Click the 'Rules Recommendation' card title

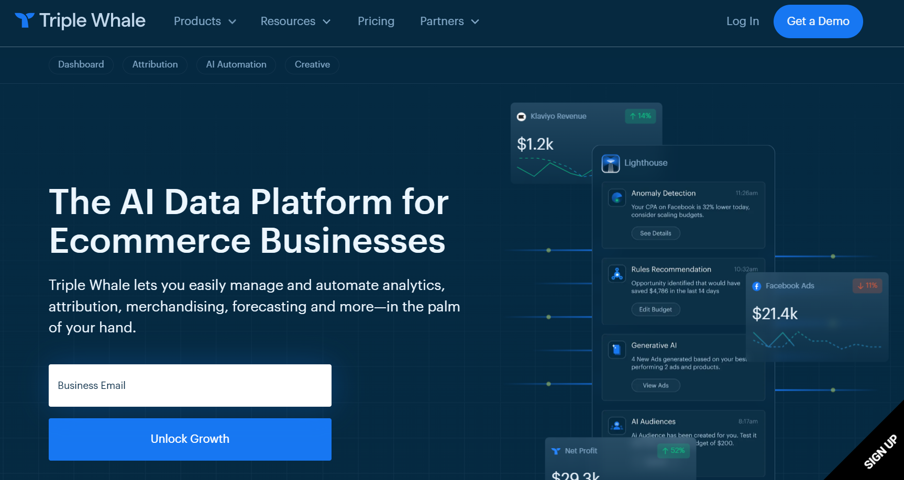click(x=671, y=270)
